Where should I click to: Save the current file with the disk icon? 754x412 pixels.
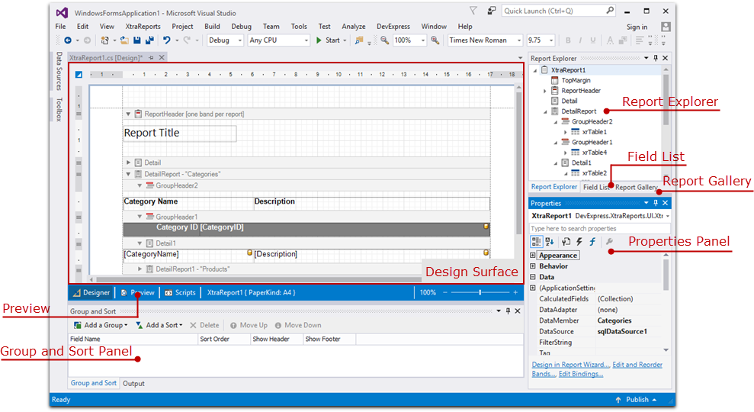[137, 40]
